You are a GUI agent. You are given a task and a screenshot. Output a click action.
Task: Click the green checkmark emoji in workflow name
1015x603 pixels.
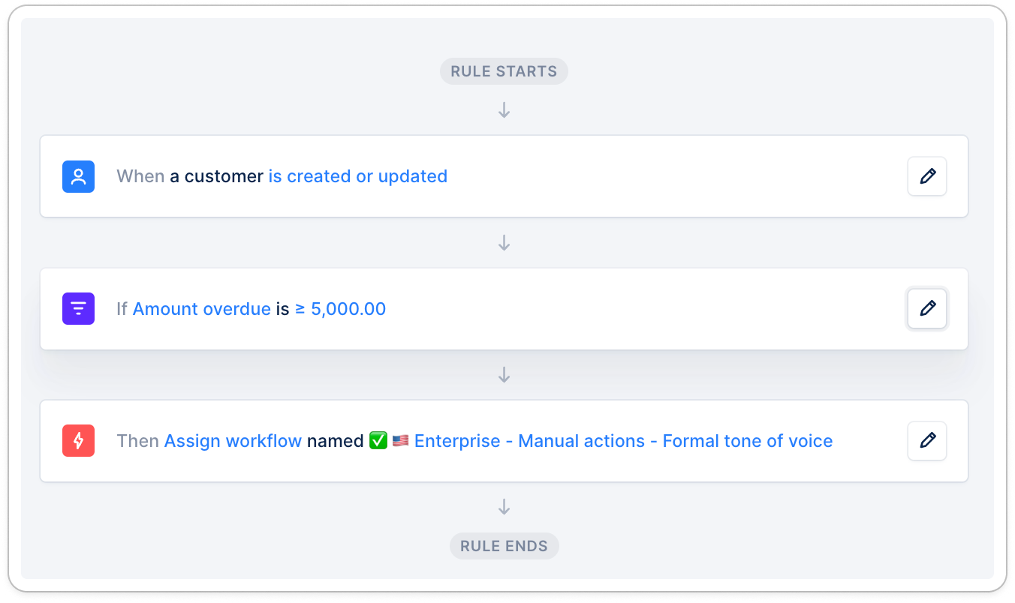coord(378,441)
